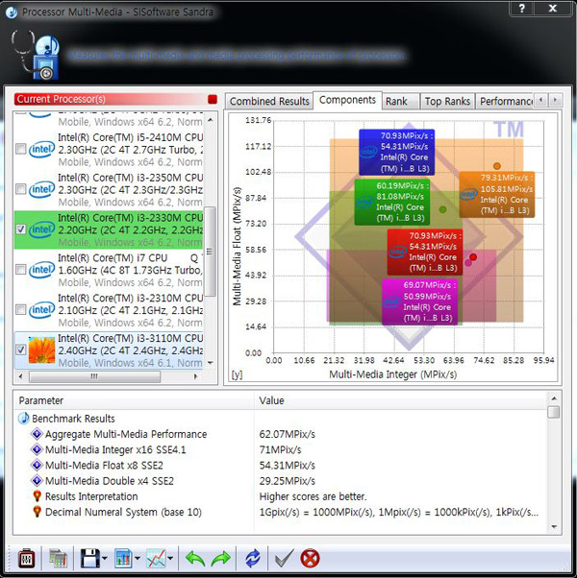
Task: Enable the Core i5-2410M processor checkbox
Action: coord(21,149)
